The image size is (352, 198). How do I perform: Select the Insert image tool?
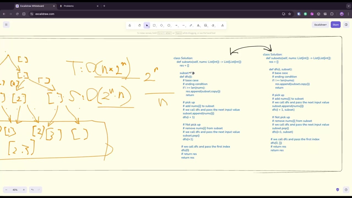tap(205, 25)
